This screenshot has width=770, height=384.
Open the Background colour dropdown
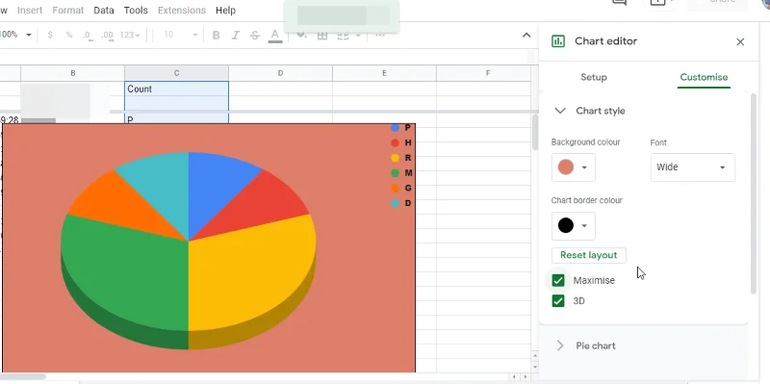[573, 167]
